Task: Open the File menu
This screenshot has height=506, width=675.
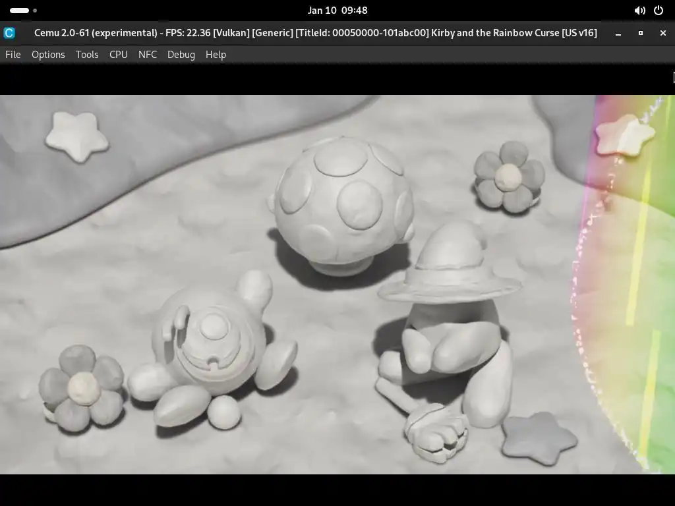Action: (13, 55)
